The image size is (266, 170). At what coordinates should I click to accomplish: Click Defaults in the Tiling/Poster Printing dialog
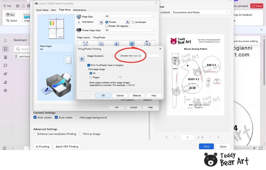(137, 96)
